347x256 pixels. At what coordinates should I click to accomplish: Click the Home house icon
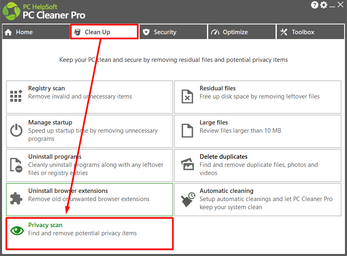click(x=8, y=32)
